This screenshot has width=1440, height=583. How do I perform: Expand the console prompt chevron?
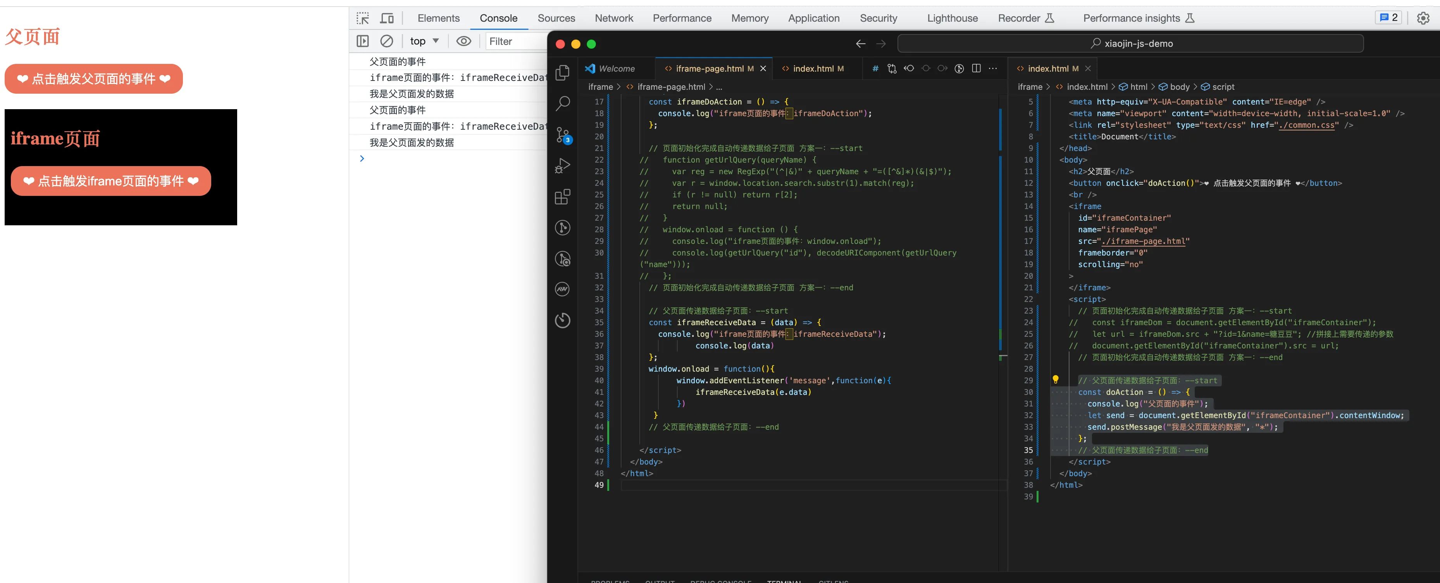[362, 159]
